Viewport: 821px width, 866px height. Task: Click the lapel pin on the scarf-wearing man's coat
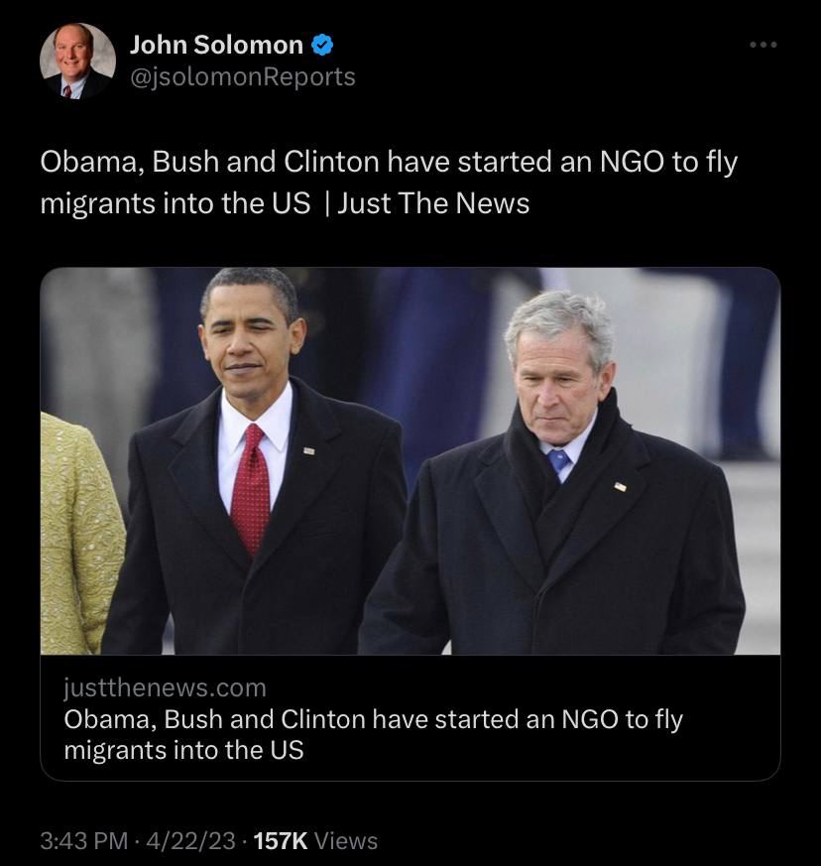(620, 487)
